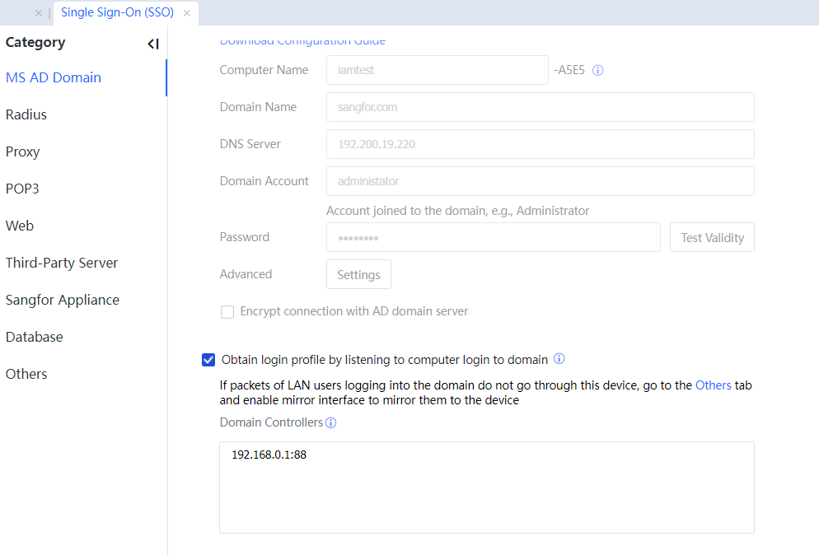Image resolution: width=819 pixels, height=555 pixels.
Task: Switch to Proxy category
Action: point(23,152)
